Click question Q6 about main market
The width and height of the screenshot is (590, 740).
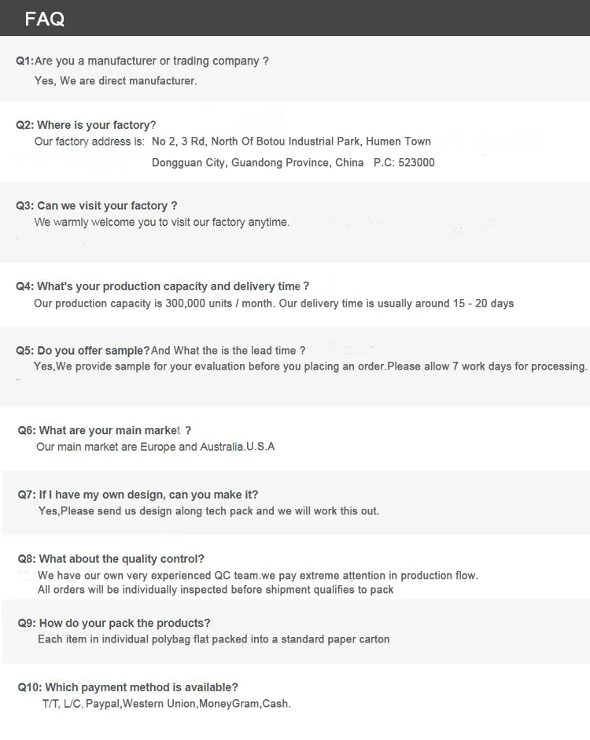105,431
